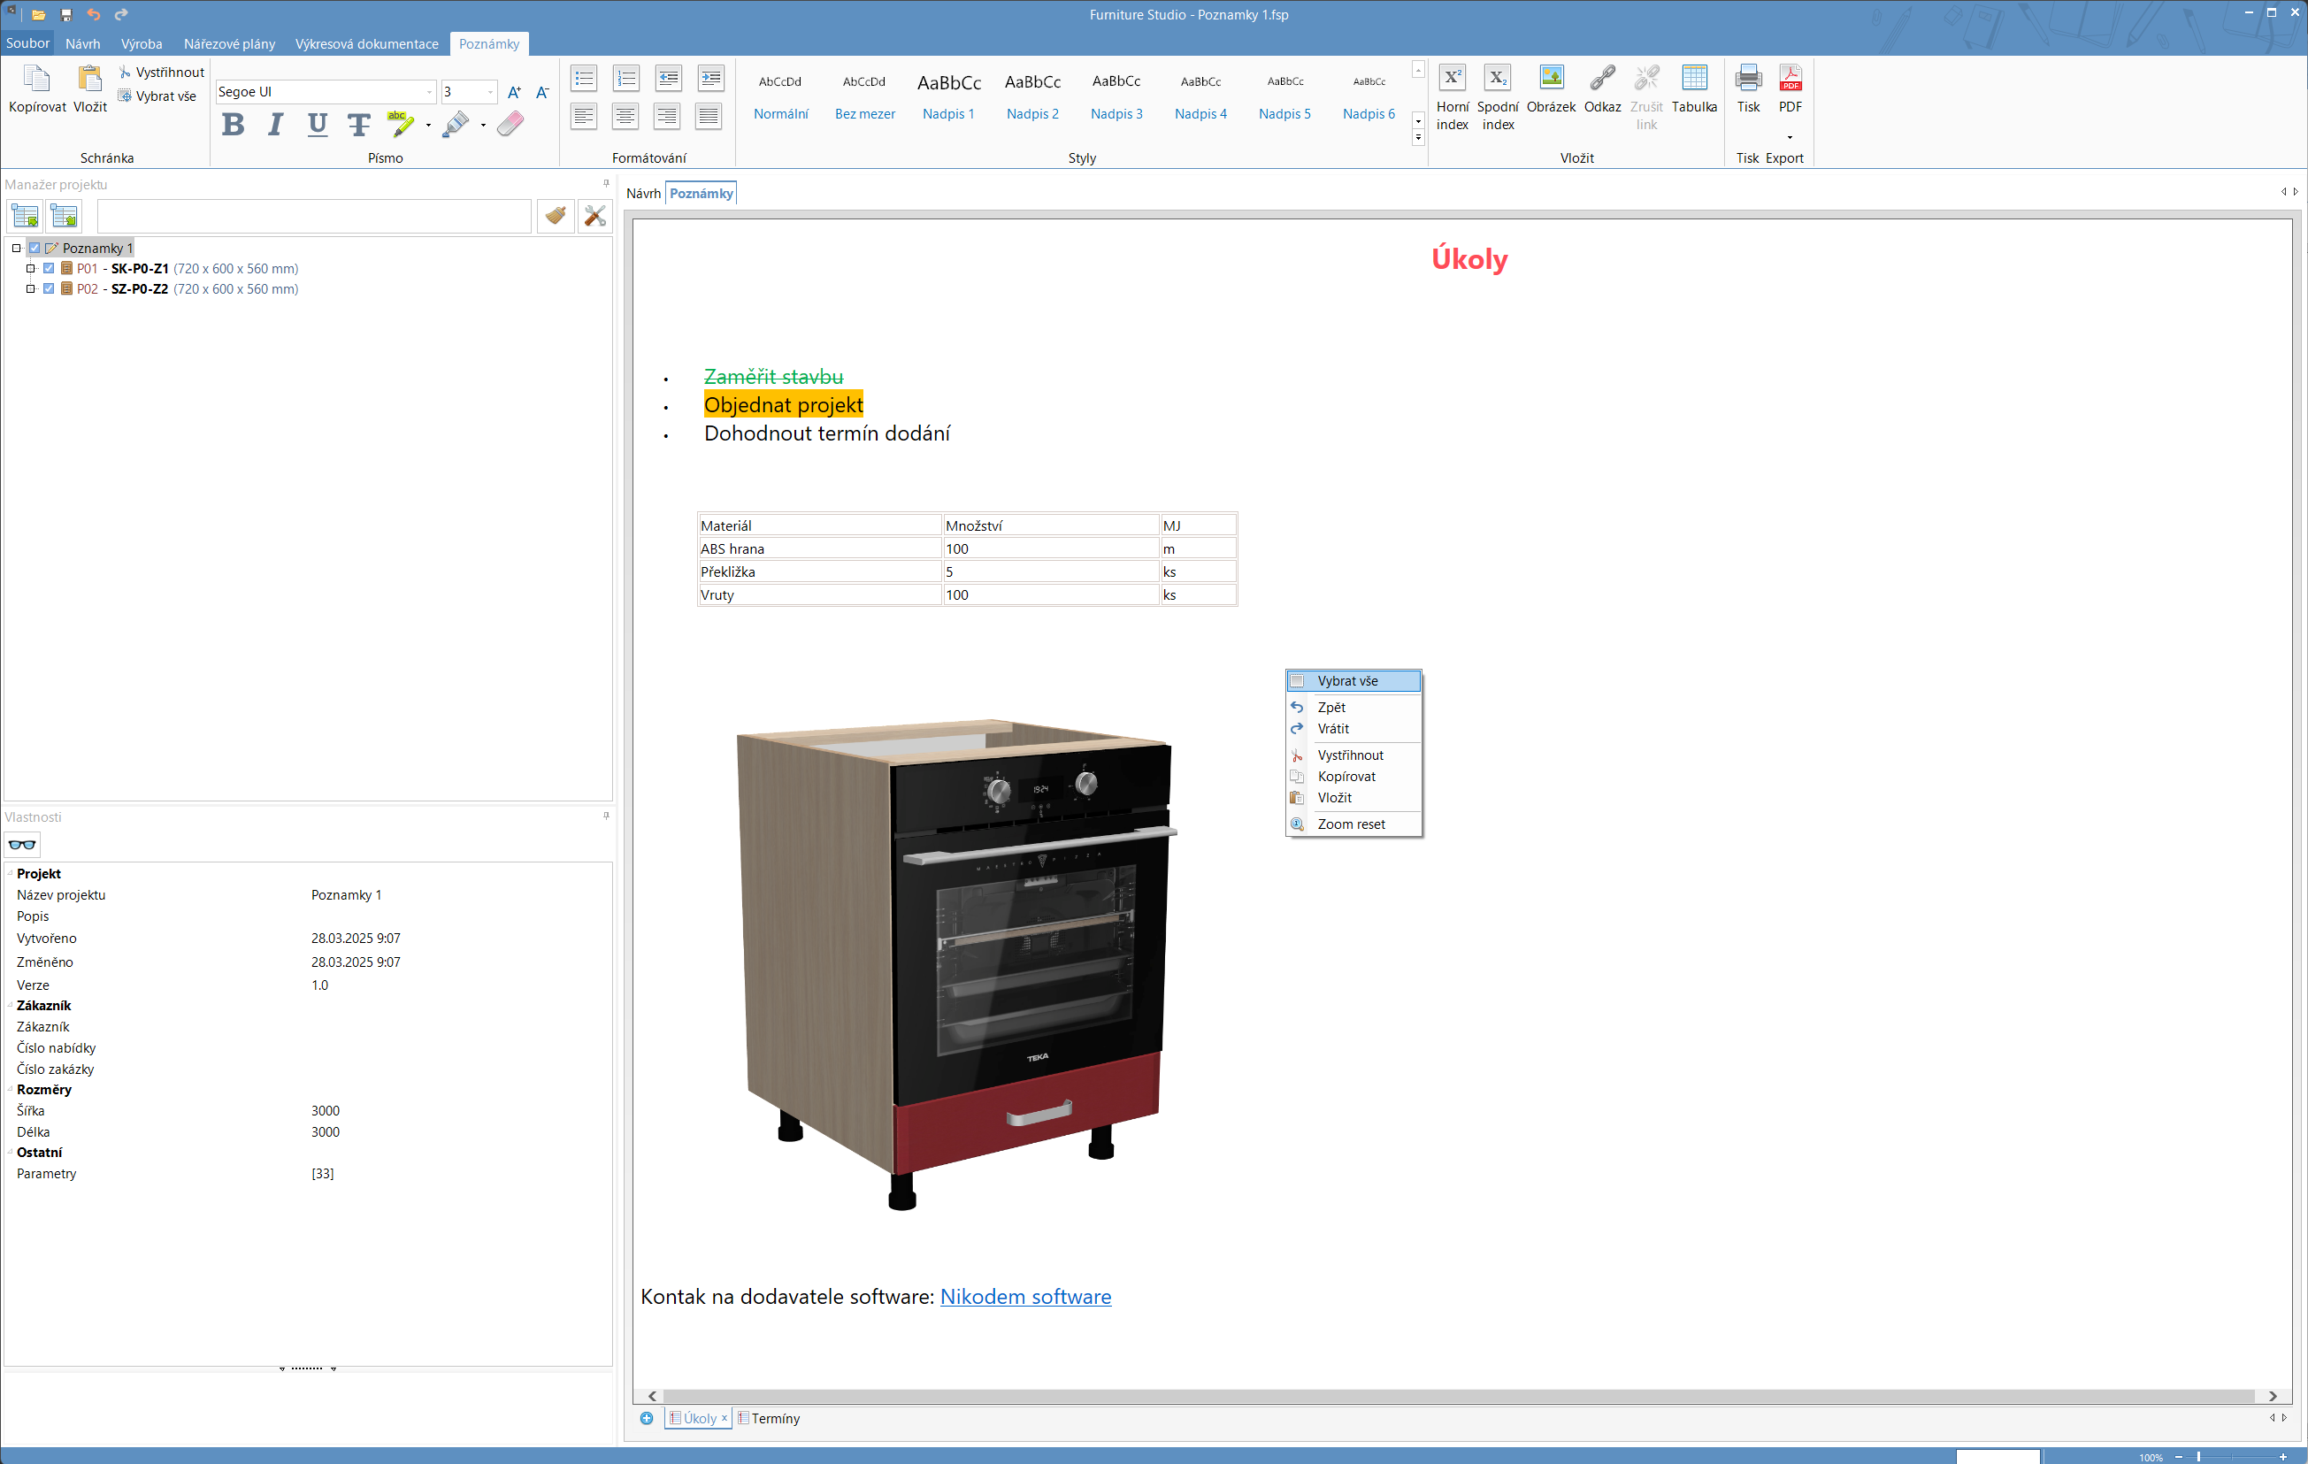This screenshot has width=2308, height=1464.
Task: Open font color dropdown arrow
Action: (483, 125)
